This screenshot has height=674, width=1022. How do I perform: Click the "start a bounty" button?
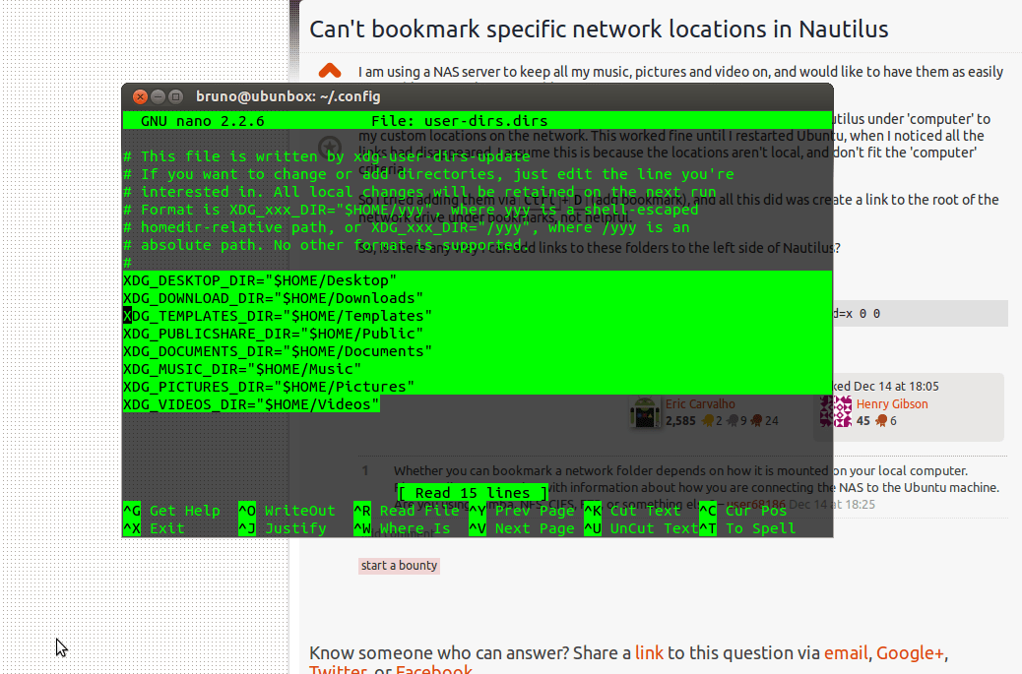tap(399, 565)
